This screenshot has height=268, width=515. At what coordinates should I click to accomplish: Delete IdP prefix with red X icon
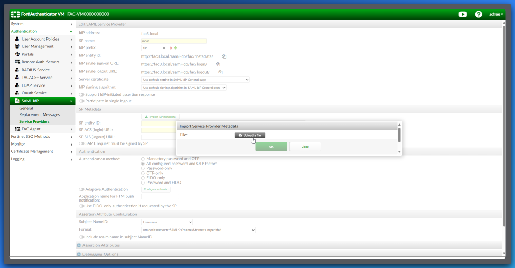171,48
